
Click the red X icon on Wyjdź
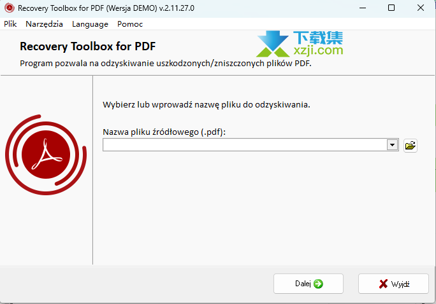pos(383,284)
